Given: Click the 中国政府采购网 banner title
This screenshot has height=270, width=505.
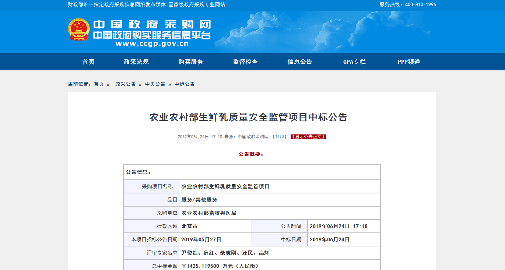Looking at the screenshot, I should 152,25.
